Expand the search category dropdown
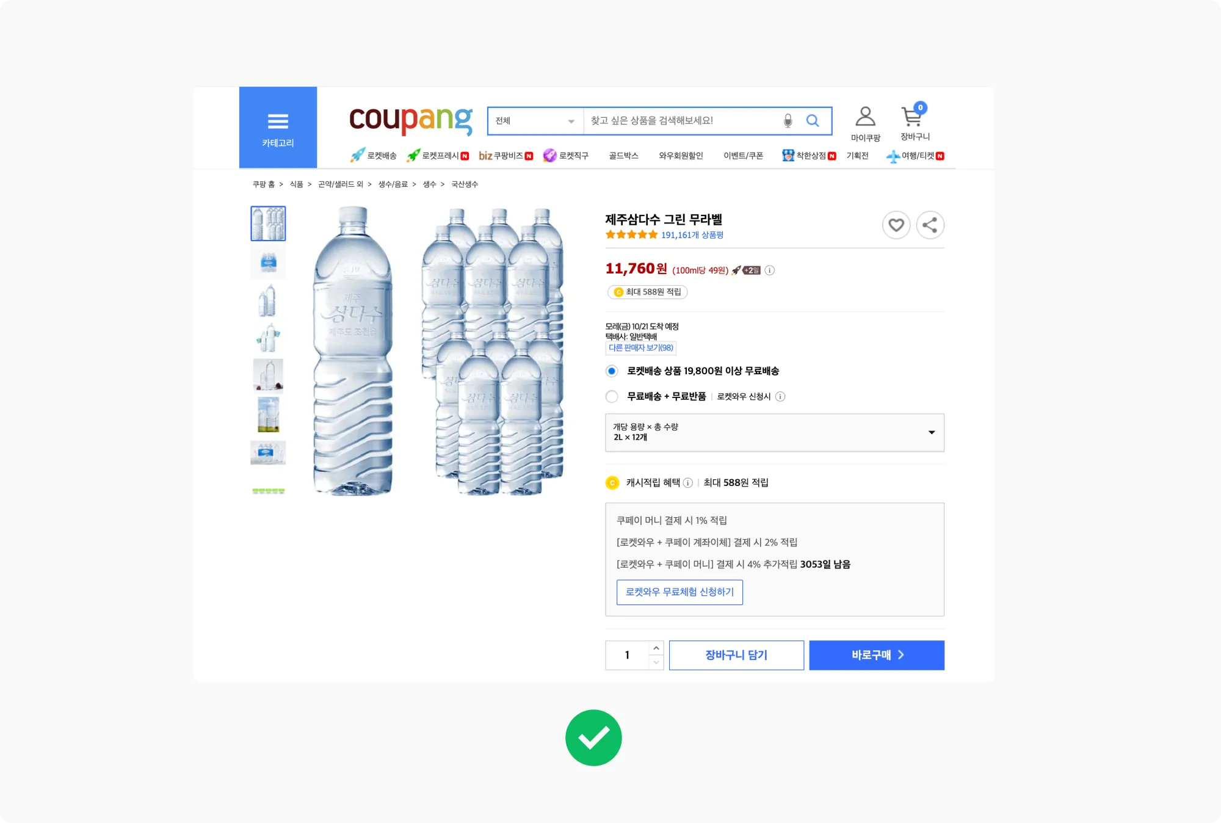The height and width of the screenshot is (823, 1221). pos(535,121)
